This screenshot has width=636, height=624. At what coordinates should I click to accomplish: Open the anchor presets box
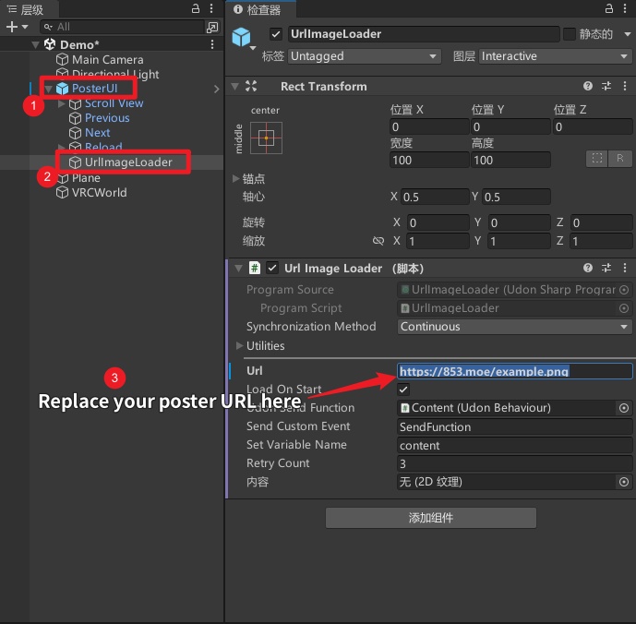pos(266,138)
